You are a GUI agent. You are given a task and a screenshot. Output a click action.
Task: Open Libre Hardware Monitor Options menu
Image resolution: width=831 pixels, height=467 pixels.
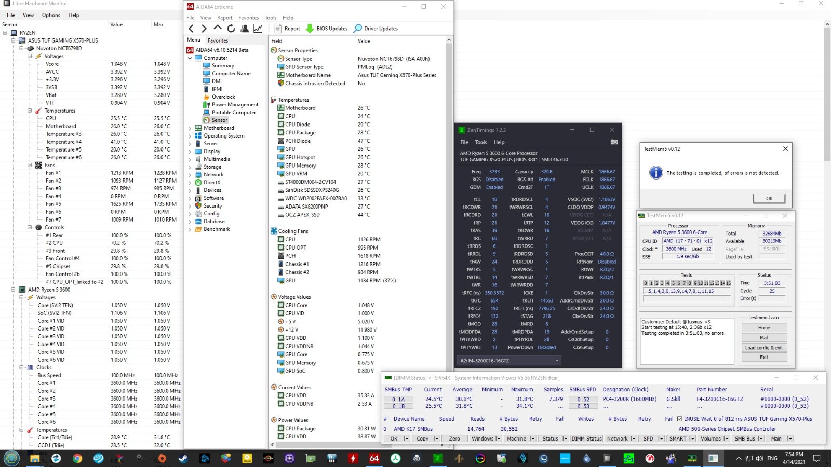tap(51, 15)
